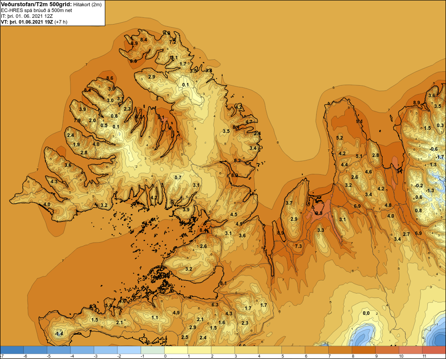Click the '3.0' temperature value on the map

[x=110, y=100]
